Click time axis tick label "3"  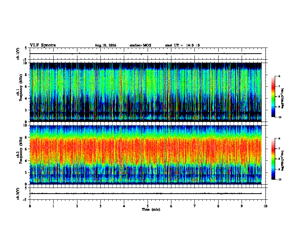[x=100, y=206]
